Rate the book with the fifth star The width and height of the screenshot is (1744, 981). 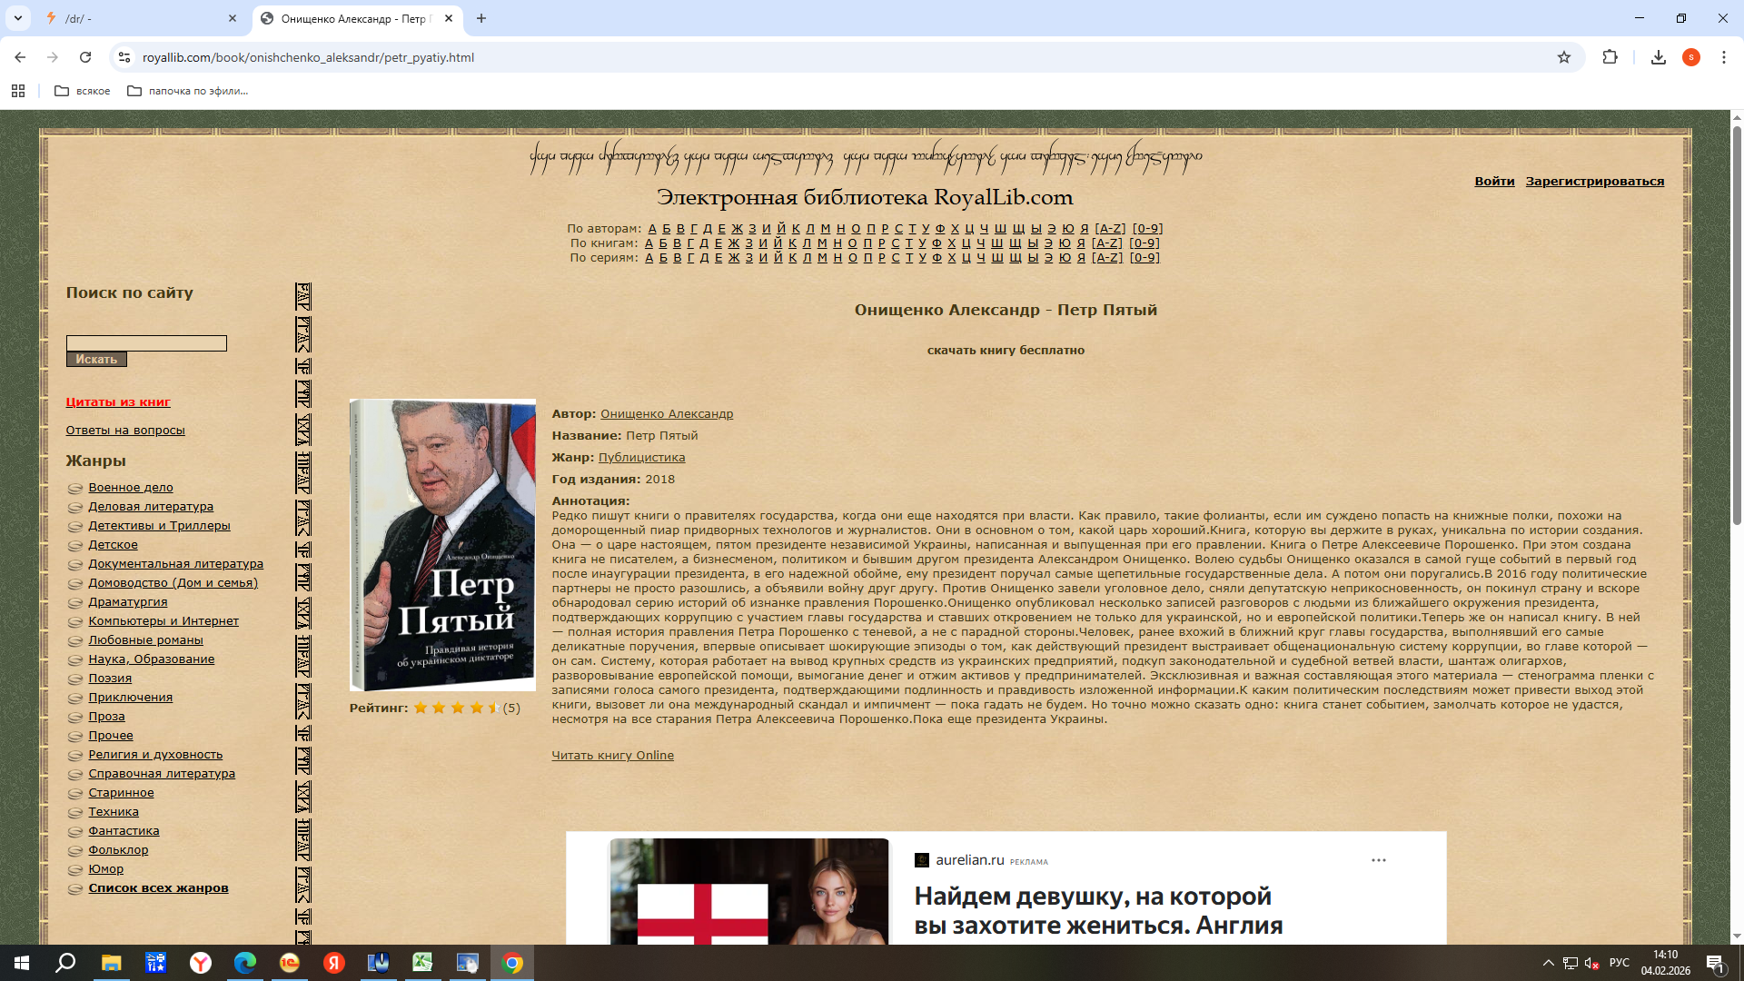(494, 708)
